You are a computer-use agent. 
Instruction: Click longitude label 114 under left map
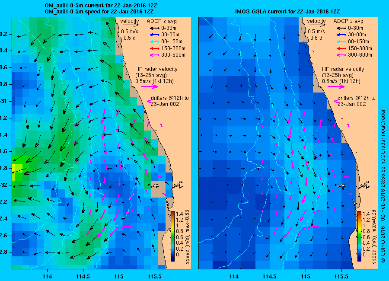[x=47, y=277]
